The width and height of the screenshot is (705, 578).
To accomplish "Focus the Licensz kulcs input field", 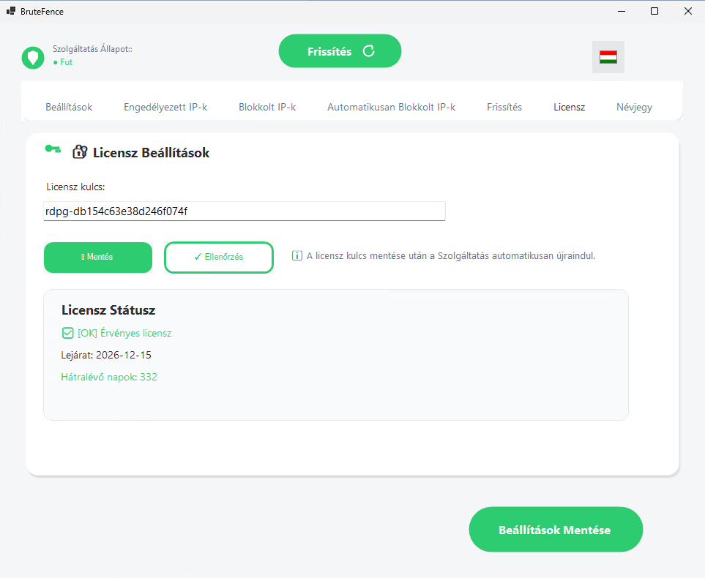I will [244, 211].
